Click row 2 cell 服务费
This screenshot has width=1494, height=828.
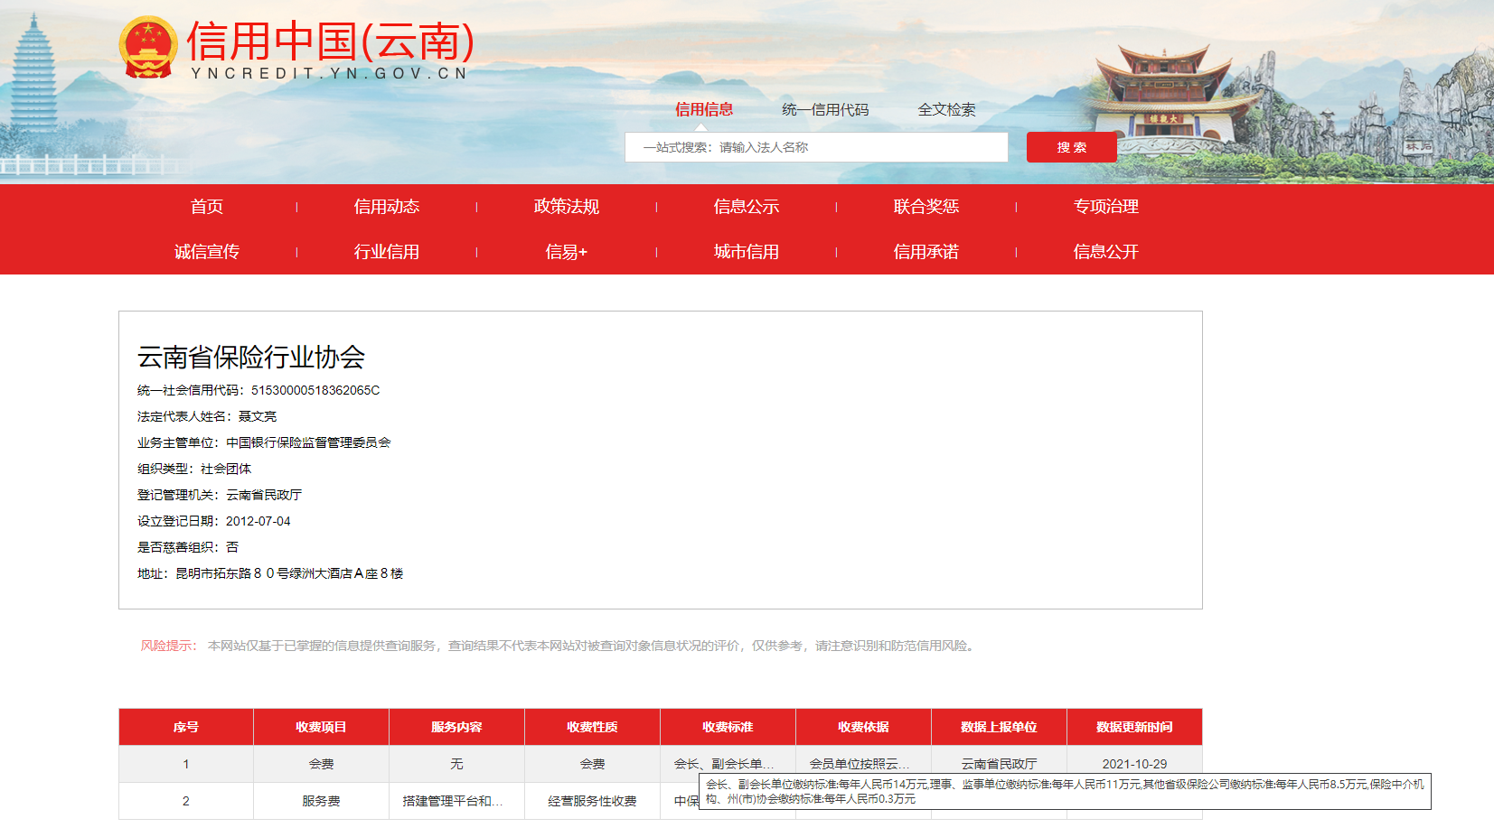click(321, 801)
